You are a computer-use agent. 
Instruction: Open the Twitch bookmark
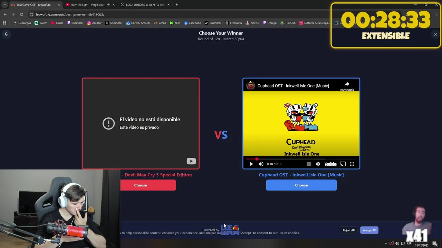pos(41,23)
